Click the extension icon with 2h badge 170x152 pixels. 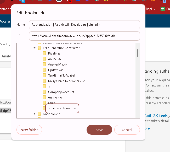coord(22,1)
